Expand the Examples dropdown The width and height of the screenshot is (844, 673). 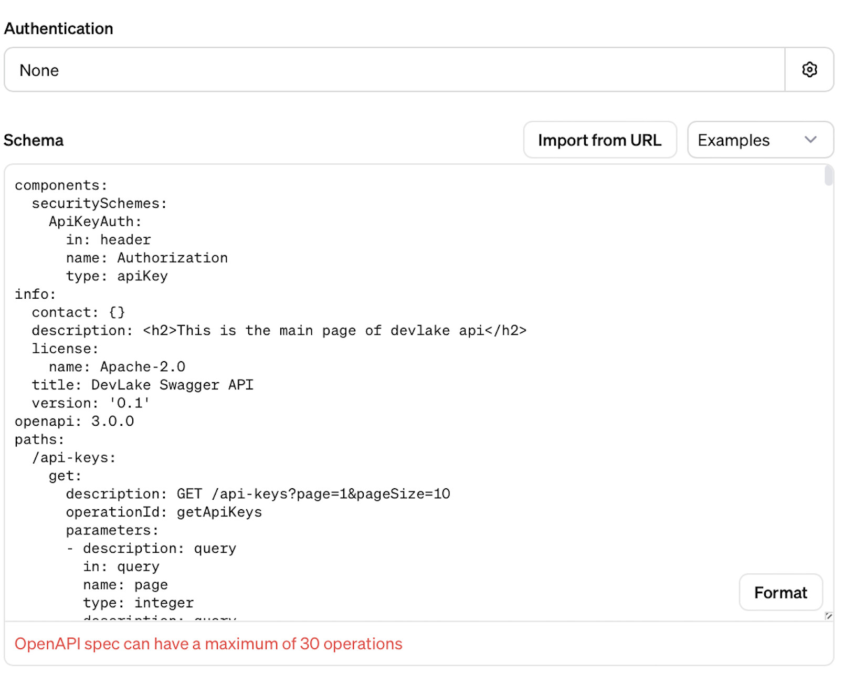click(760, 140)
